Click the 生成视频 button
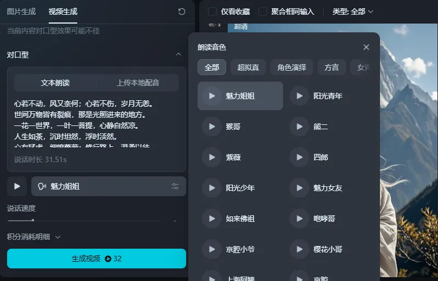This screenshot has height=281, width=438. pyautogui.click(x=96, y=259)
